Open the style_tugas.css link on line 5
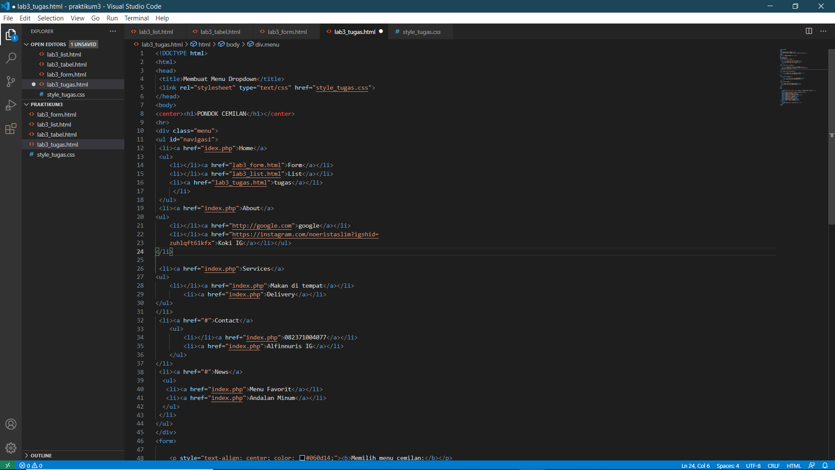This screenshot has width=835, height=470. [343, 87]
